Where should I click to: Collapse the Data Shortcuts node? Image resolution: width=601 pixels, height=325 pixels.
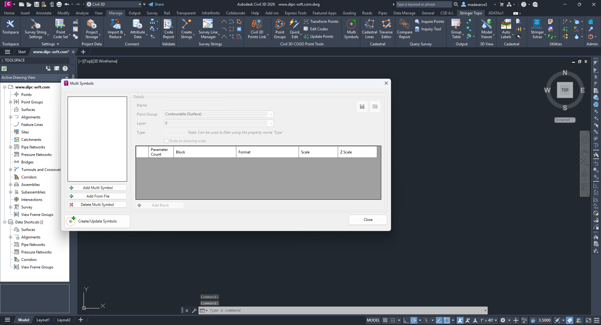click(5, 222)
